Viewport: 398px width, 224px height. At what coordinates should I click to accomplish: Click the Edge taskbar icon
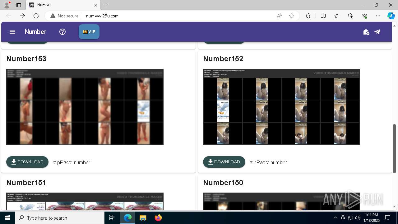pyautogui.click(x=128, y=218)
